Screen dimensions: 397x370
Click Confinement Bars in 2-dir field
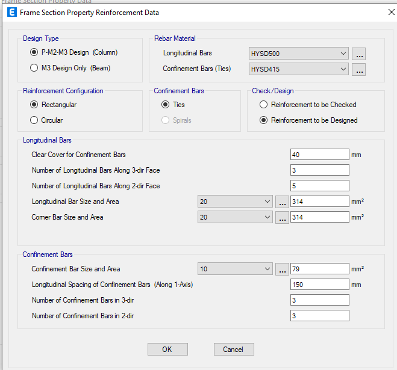click(320, 316)
